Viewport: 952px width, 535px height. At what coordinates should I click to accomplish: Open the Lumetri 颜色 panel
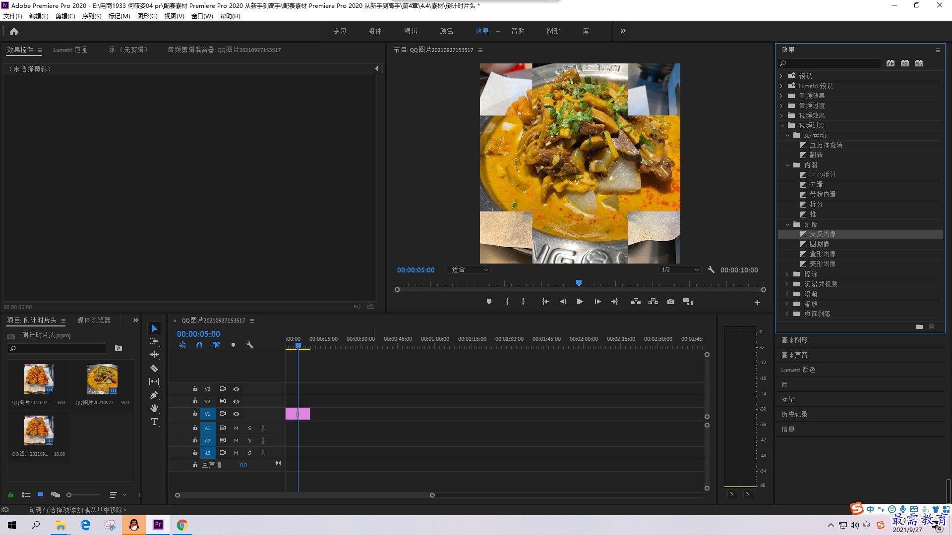point(798,370)
